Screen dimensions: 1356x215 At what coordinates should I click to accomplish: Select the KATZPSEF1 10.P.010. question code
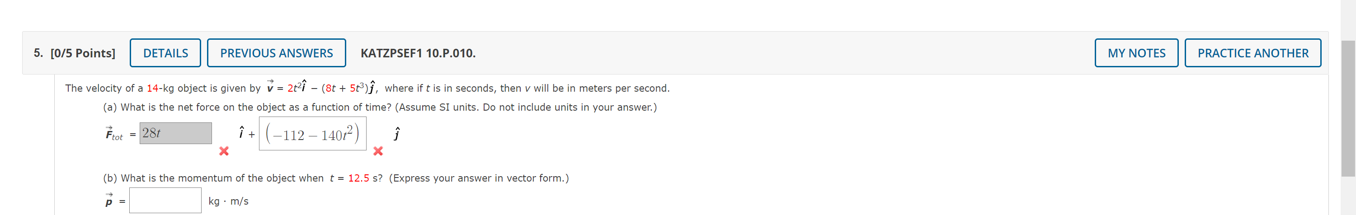pos(418,53)
